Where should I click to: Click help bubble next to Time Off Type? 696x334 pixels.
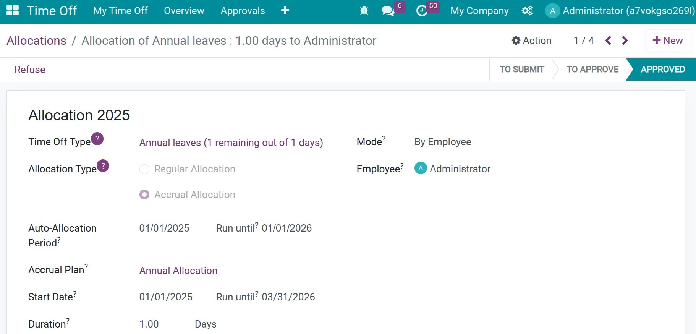pyautogui.click(x=97, y=139)
